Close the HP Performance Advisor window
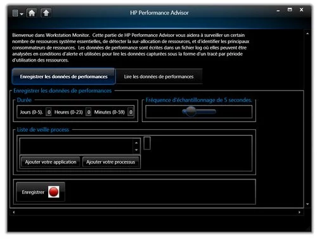This screenshot has height=239, width=317. [301, 10]
